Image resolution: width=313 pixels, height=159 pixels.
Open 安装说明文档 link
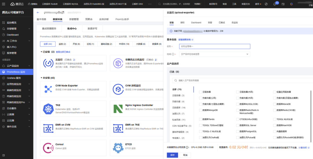(x=186, y=40)
